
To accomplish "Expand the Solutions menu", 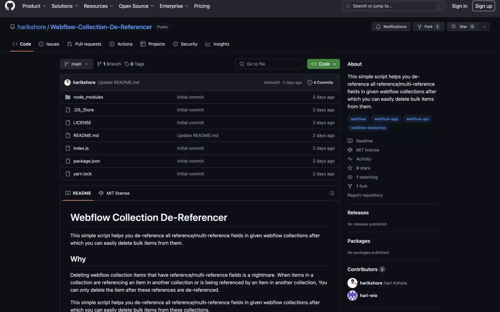I will [x=65, y=6].
